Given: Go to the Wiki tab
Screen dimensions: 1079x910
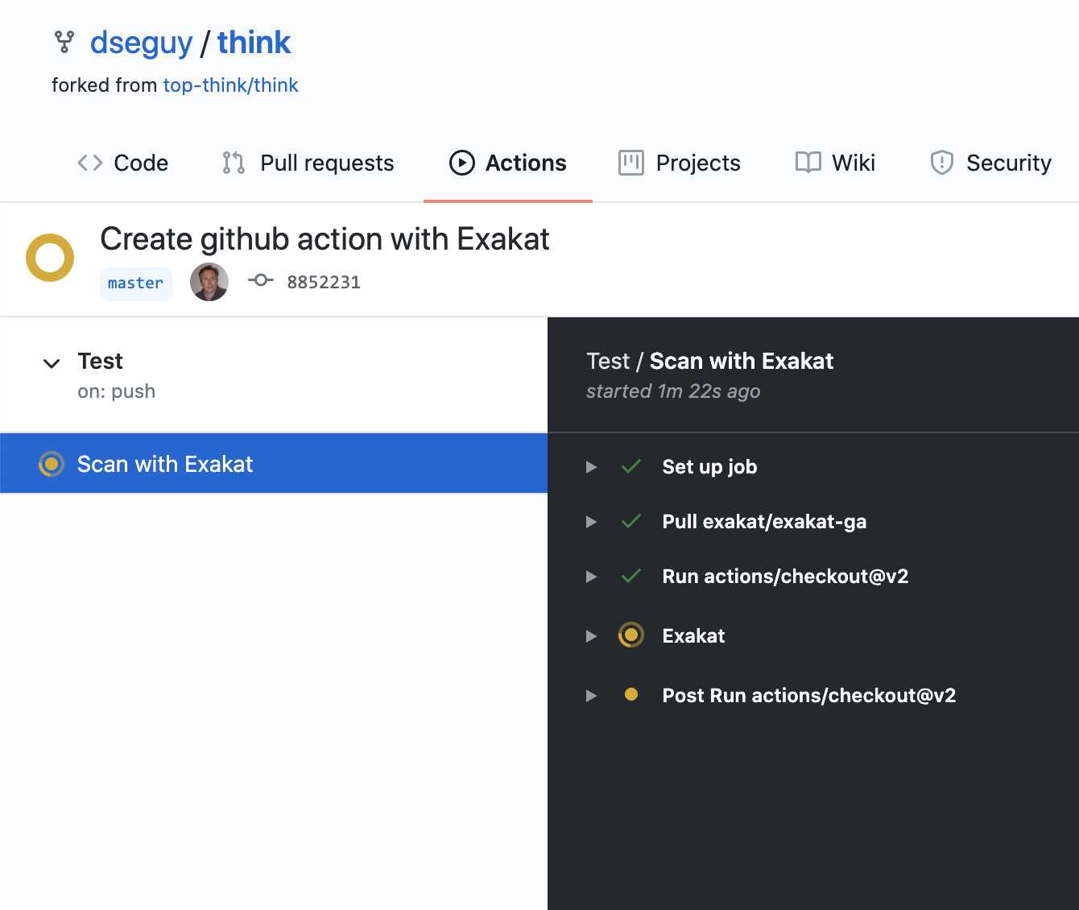Looking at the screenshot, I should 835,163.
